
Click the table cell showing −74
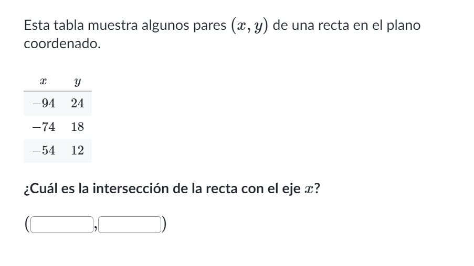[44, 127]
